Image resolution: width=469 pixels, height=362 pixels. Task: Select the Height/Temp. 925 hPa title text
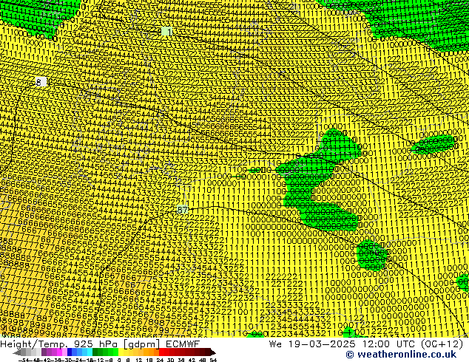pyautogui.click(x=60, y=344)
